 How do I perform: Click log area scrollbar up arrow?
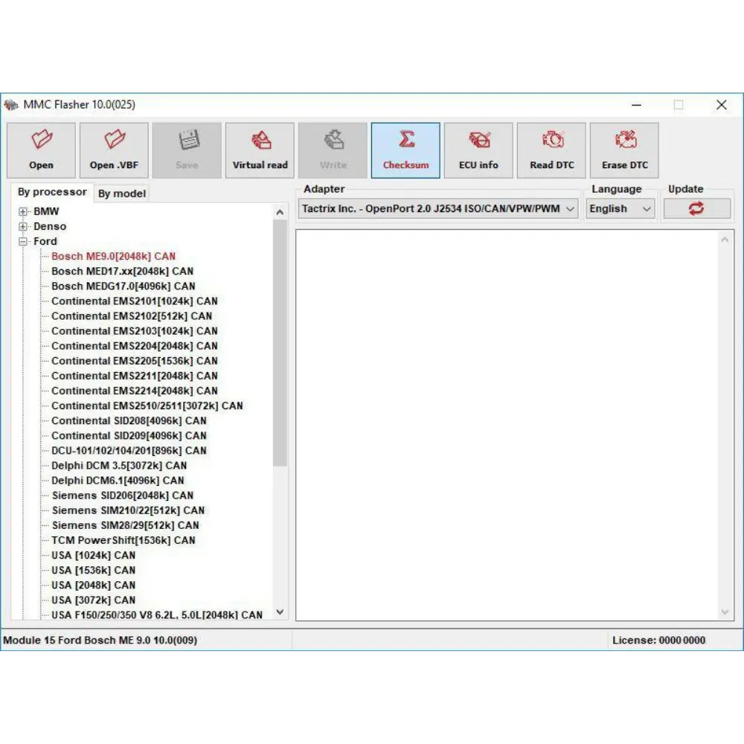point(725,240)
